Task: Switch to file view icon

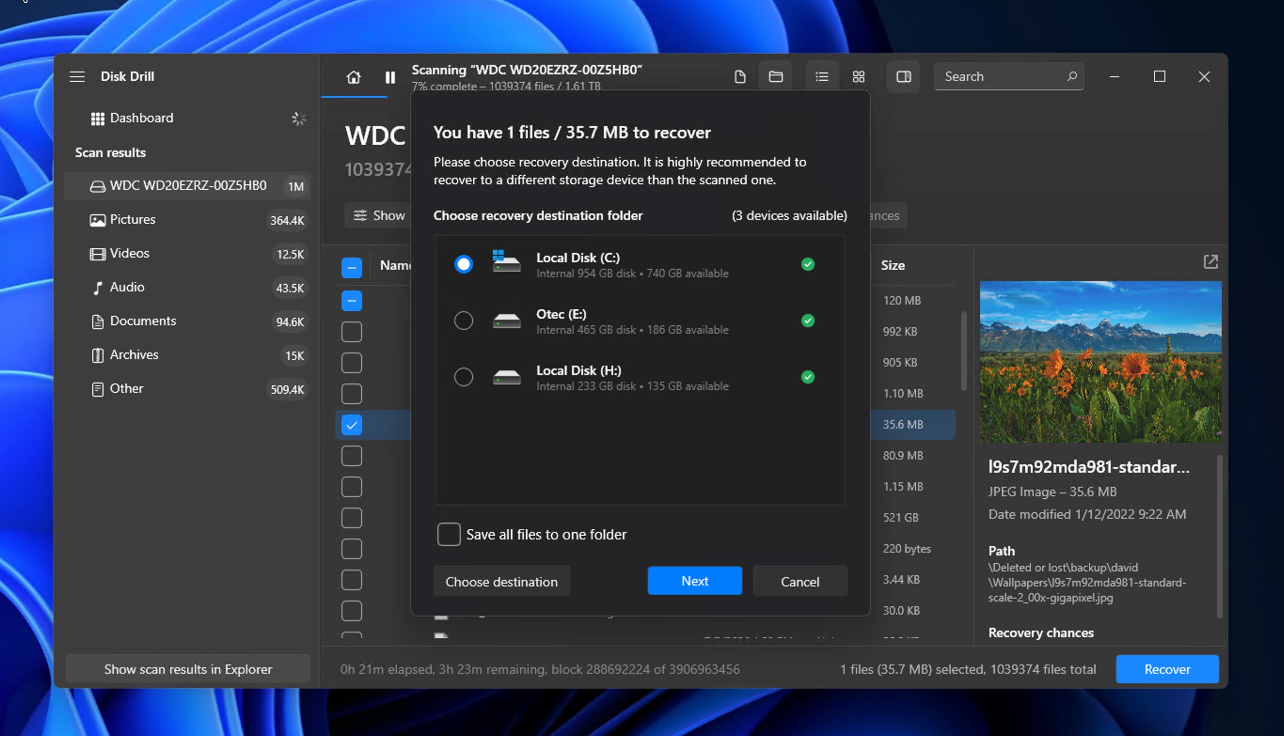Action: 740,76
